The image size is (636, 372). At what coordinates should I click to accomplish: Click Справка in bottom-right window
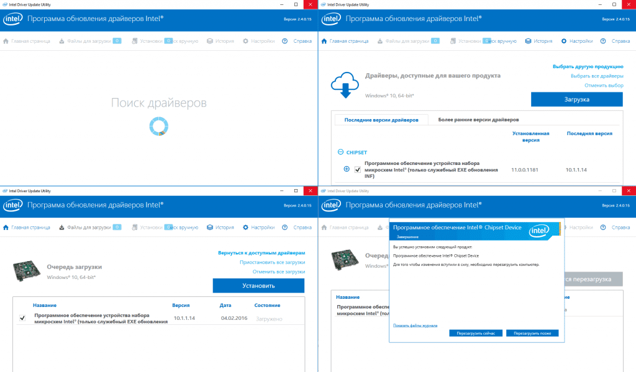tap(620, 227)
